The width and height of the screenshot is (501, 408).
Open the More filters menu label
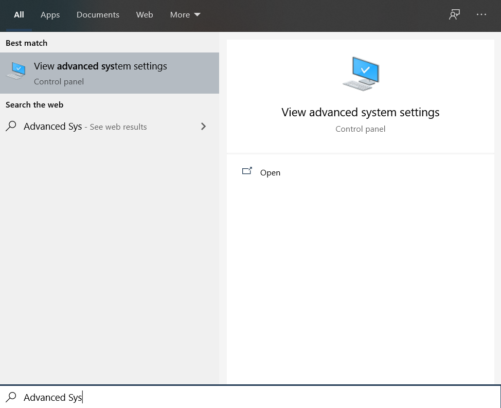(180, 15)
